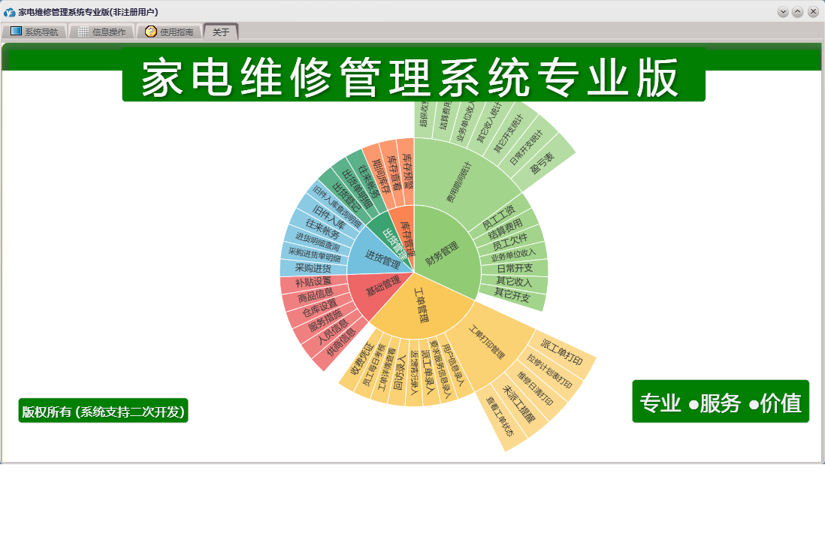Open the 其它开支统计 outer segment
This screenshot has height=534, width=825.
pos(509,133)
